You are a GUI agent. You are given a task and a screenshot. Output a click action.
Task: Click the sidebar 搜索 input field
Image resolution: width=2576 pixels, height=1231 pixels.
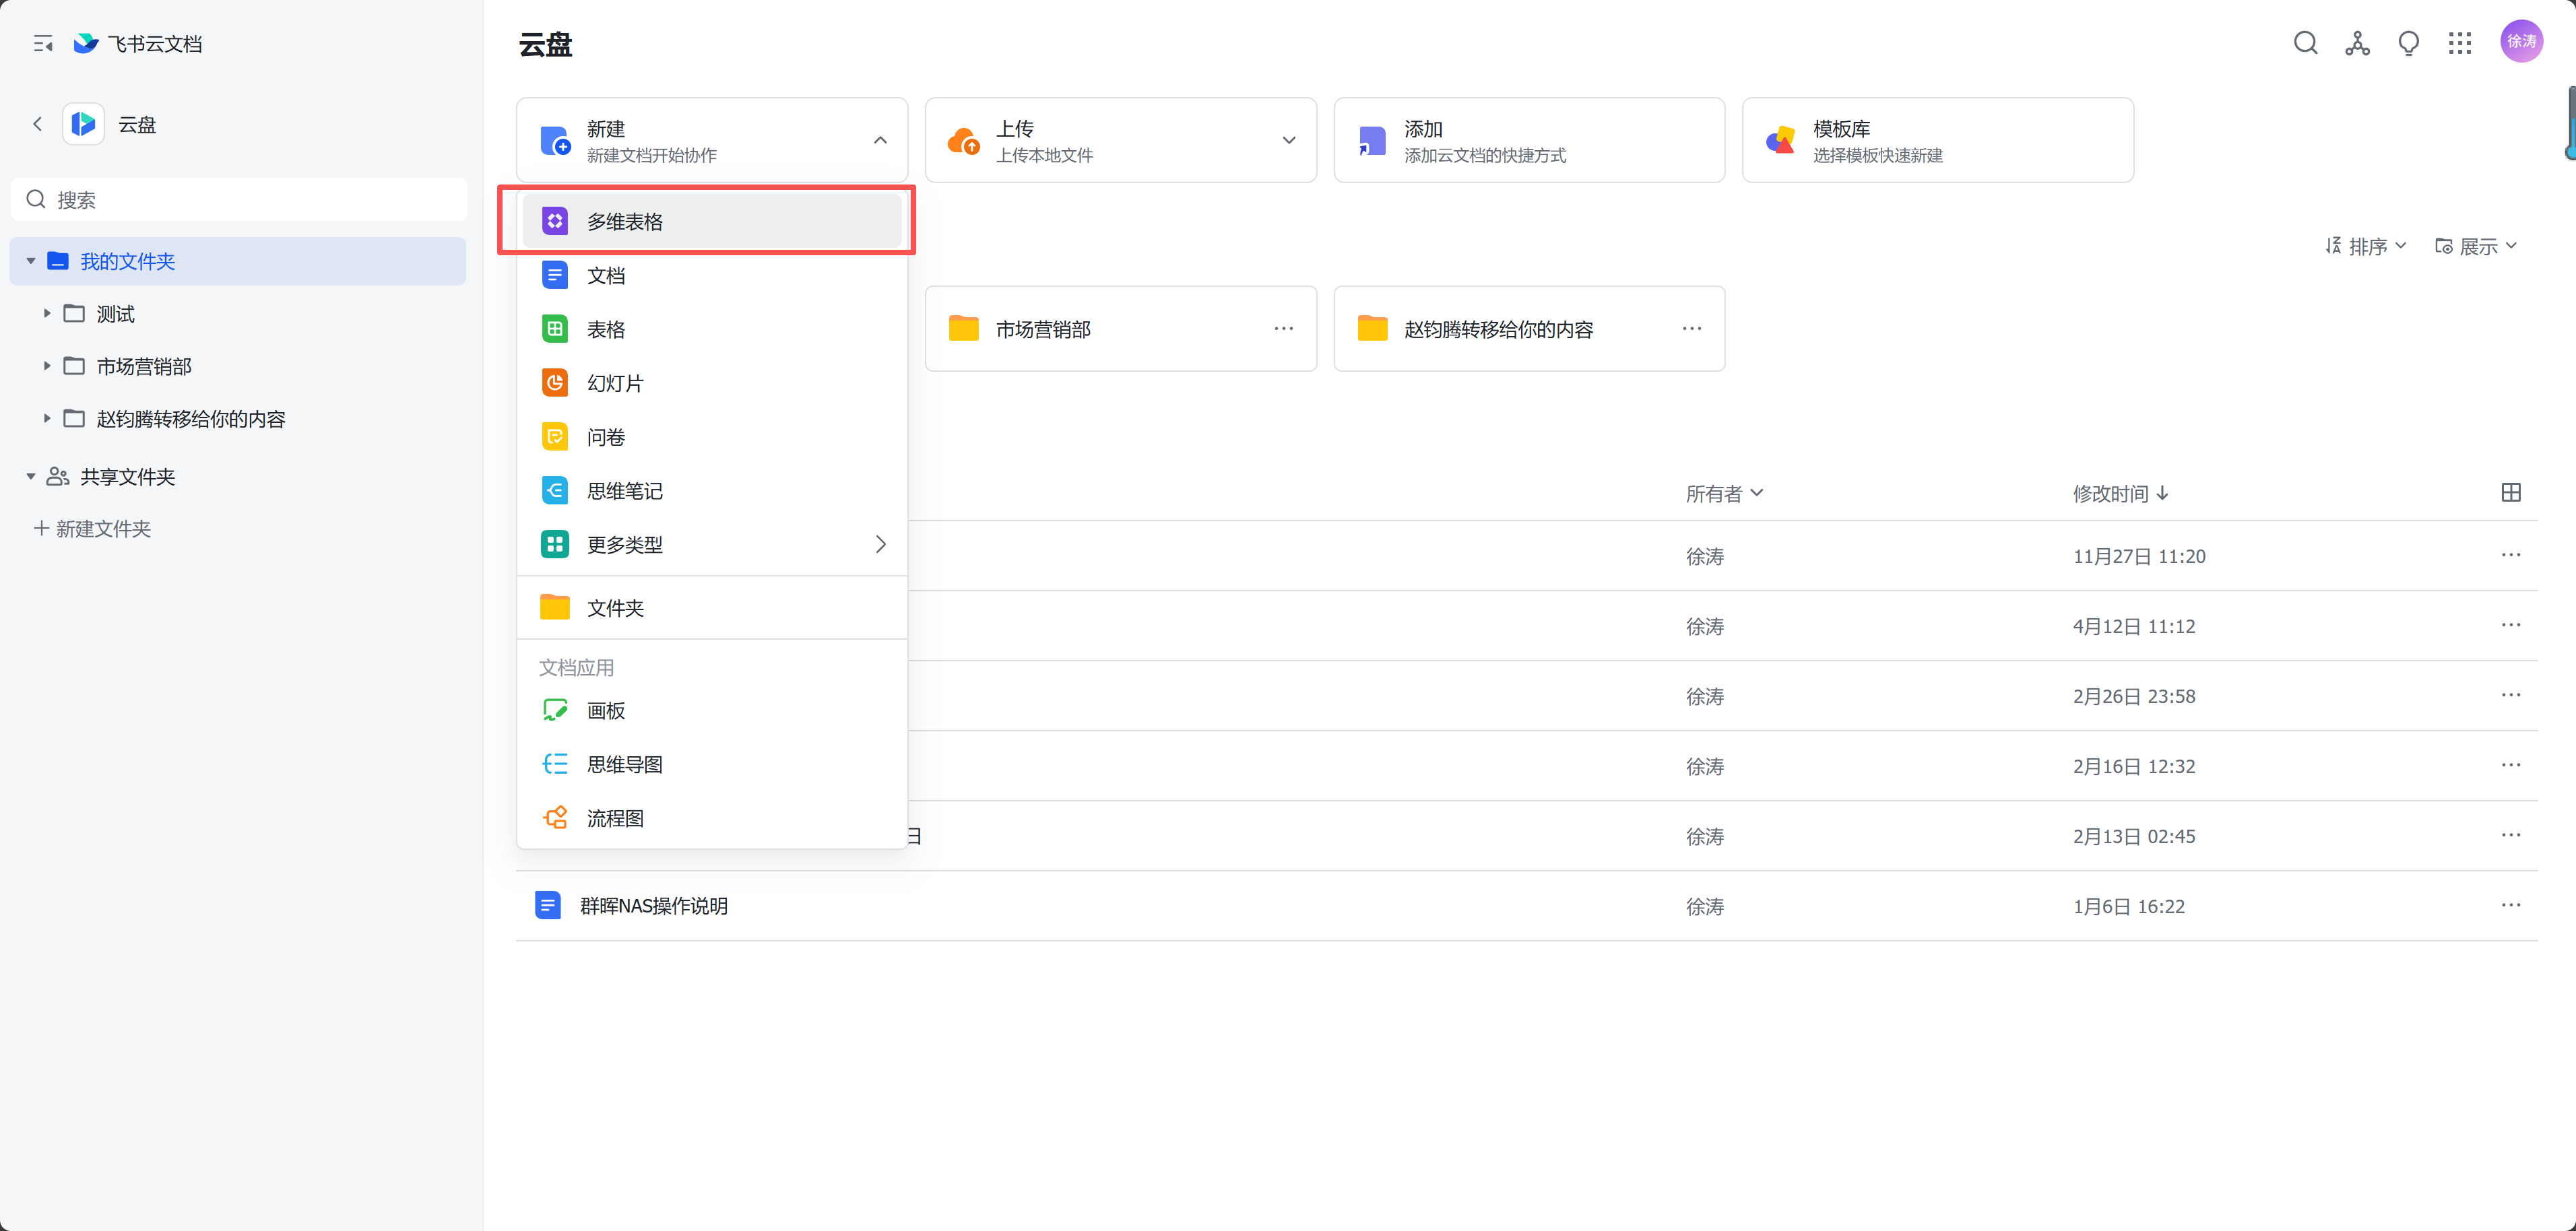[240, 199]
